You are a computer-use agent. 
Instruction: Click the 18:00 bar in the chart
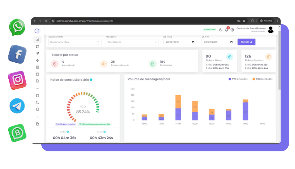click(245, 110)
